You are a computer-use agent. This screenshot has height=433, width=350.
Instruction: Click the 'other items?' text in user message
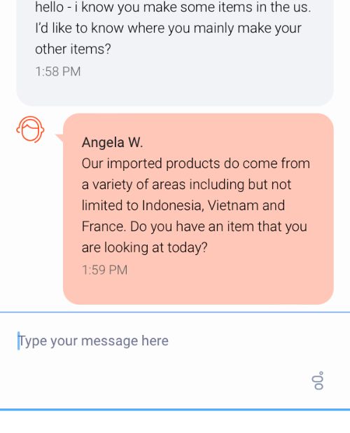73,49
